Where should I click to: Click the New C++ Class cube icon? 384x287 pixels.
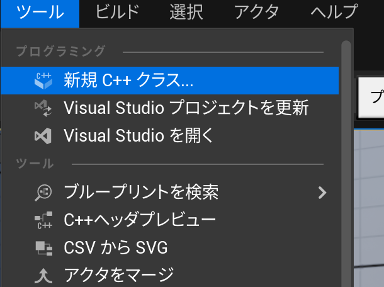coord(43,81)
